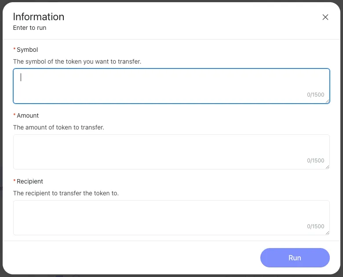This screenshot has height=277, width=343.
Task: Click the 'symbol of the token' description
Action: click(x=77, y=61)
